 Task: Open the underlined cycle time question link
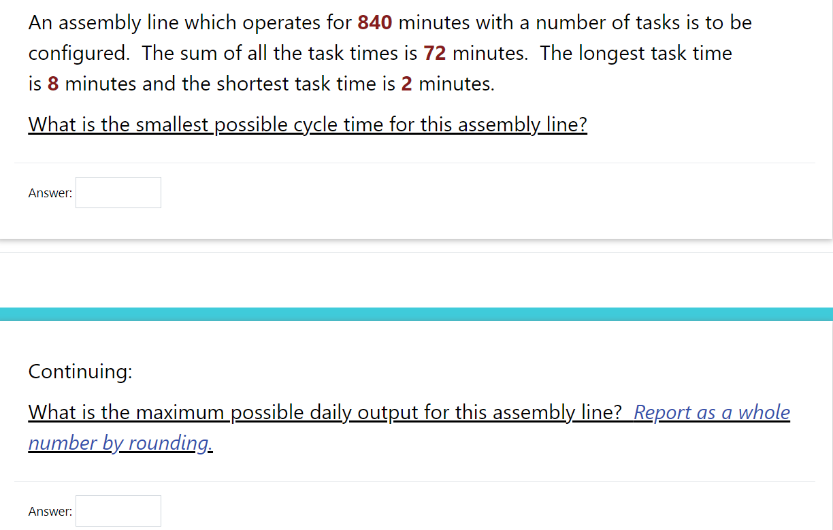click(x=307, y=125)
